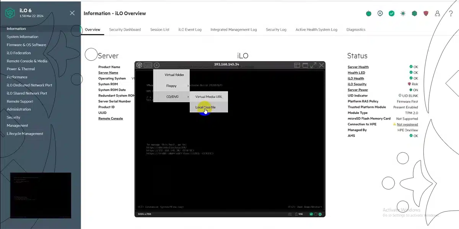Select Local *.iso file menu entry
Image resolution: width=459 pixels, height=229 pixels.
click(205, 107)
